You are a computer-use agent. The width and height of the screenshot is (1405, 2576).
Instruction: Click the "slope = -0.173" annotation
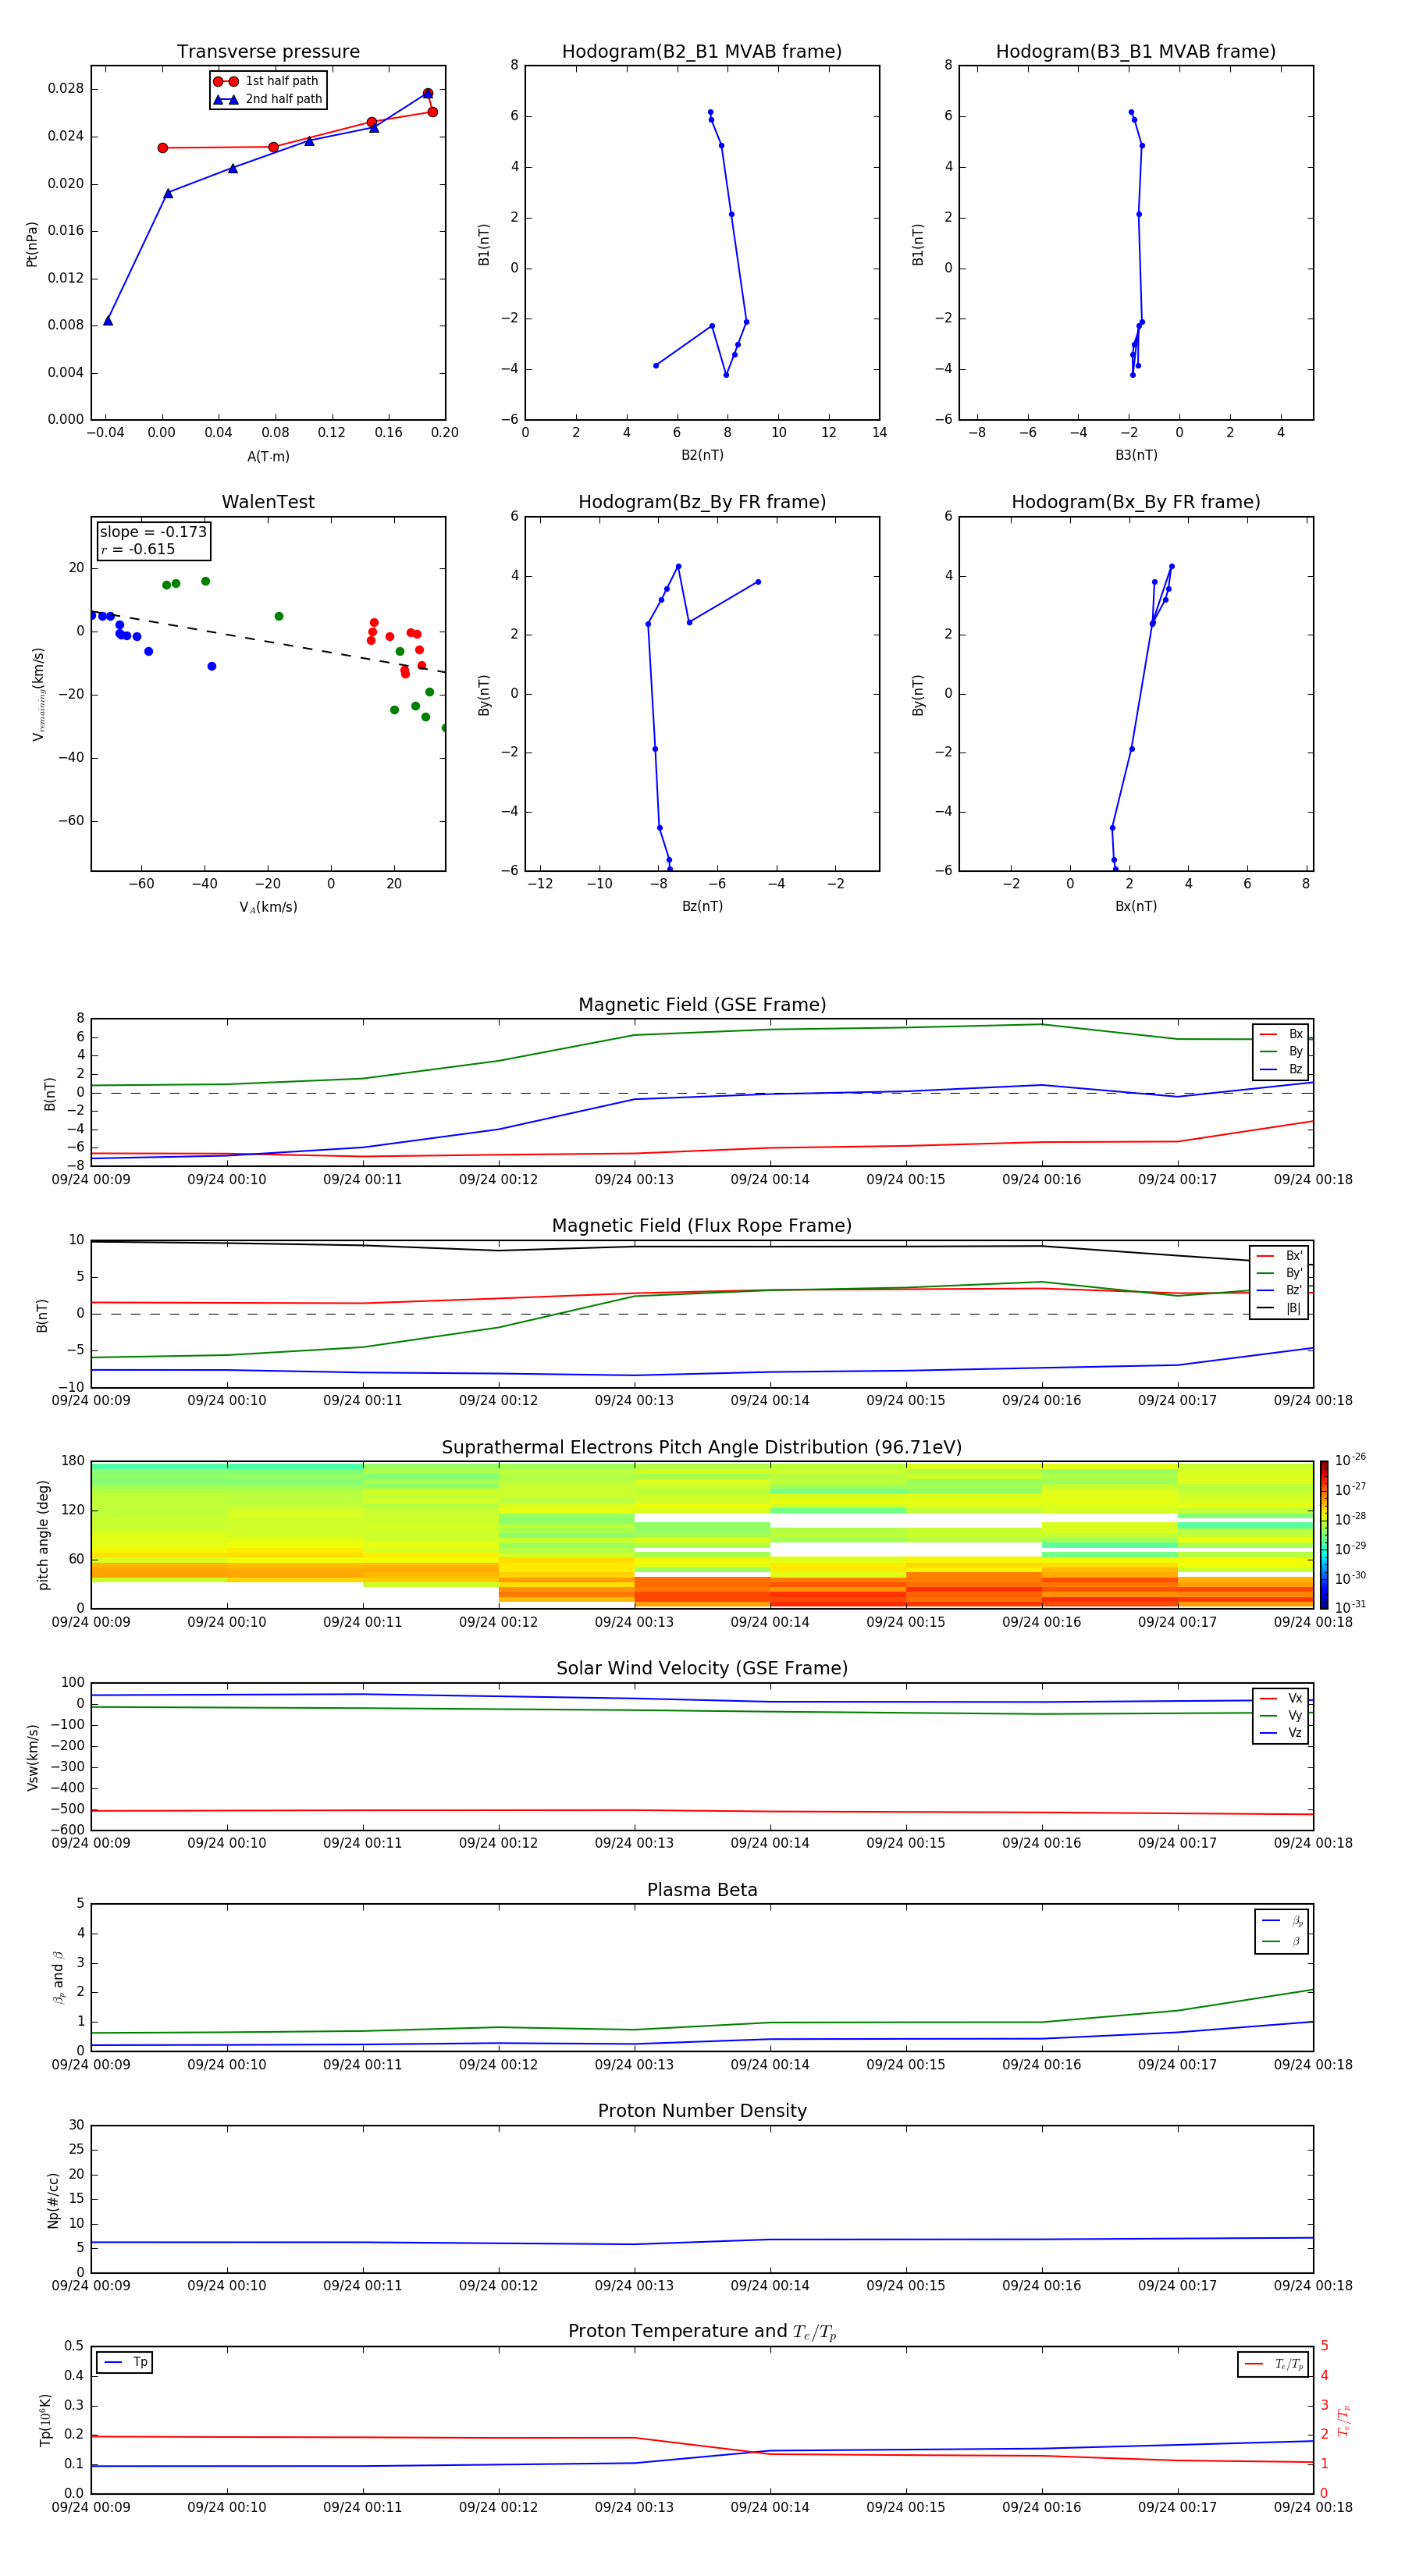[x=153, y=532]
